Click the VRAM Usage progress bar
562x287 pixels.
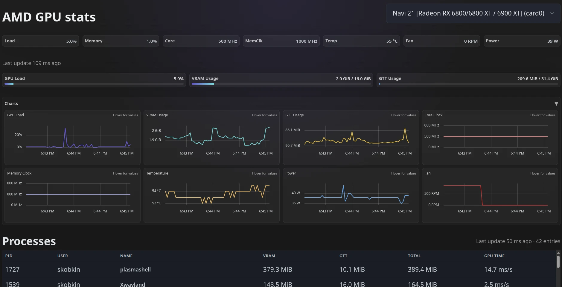click(281, 84)
